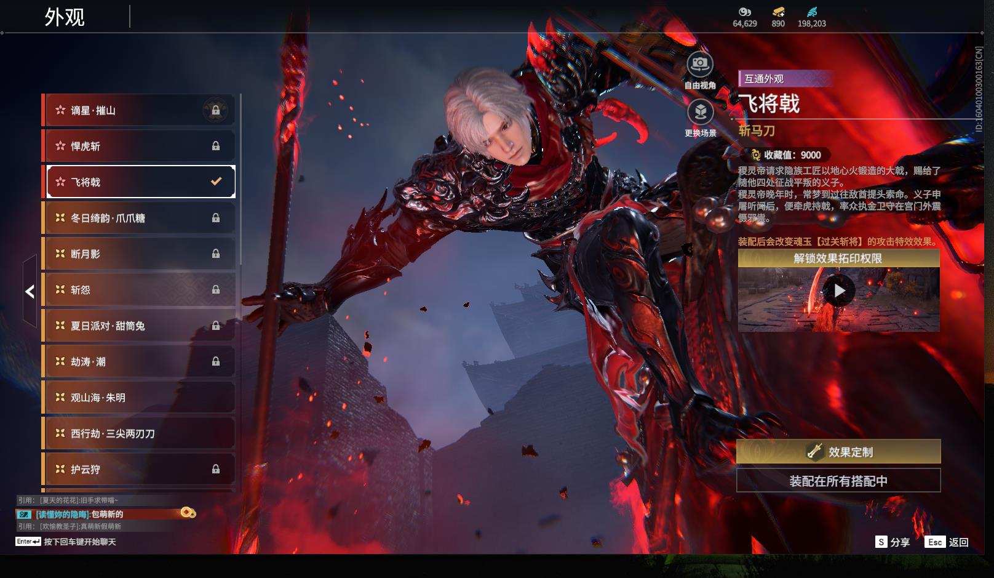Select the 夏日派对·甜筒兔 skin
The image size is (994, 578).
coord(139,326)
